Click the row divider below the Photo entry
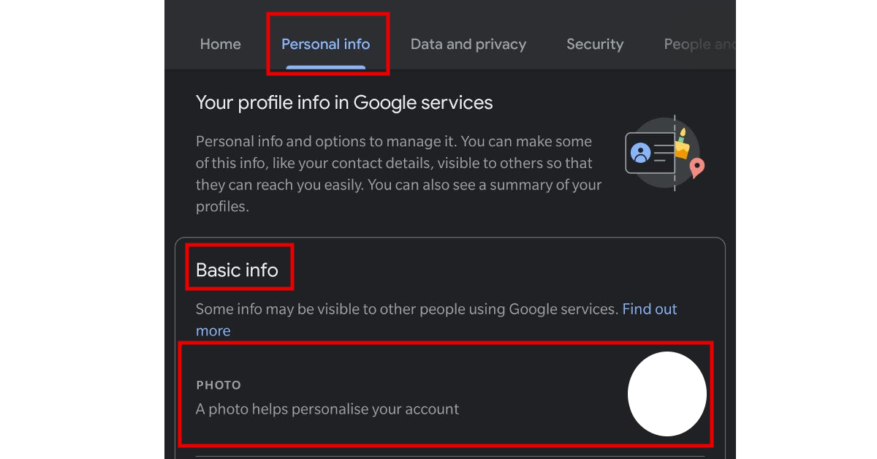The image size is (877, 459). point(449,455)
